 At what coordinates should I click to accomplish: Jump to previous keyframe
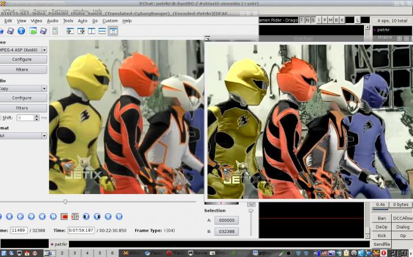tap(42, 216)
